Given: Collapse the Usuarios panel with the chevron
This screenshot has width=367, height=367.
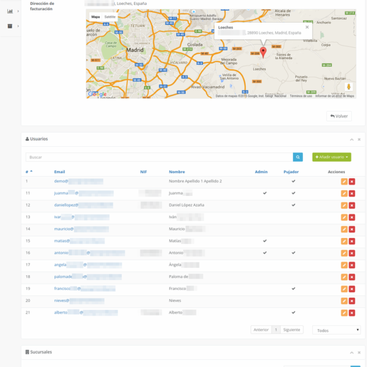Looking at the screenshot, I should (351, 139).
